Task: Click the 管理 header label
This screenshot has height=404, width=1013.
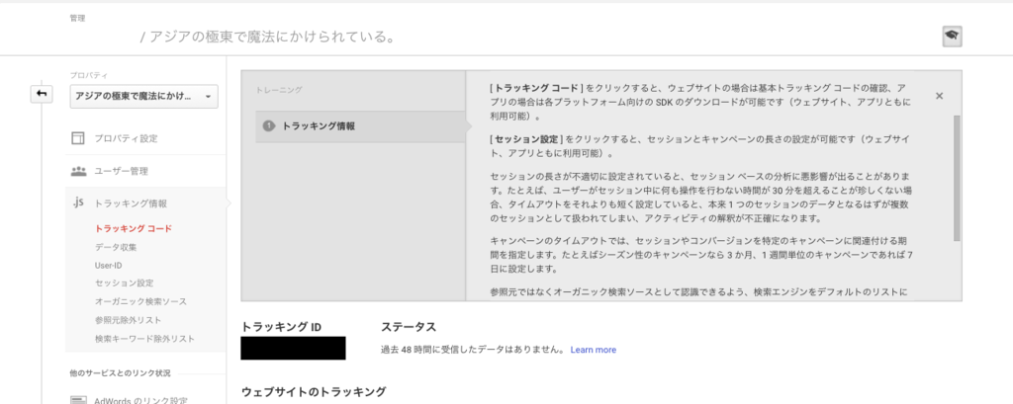Action: pyautogui.click(x=77, y=18)
